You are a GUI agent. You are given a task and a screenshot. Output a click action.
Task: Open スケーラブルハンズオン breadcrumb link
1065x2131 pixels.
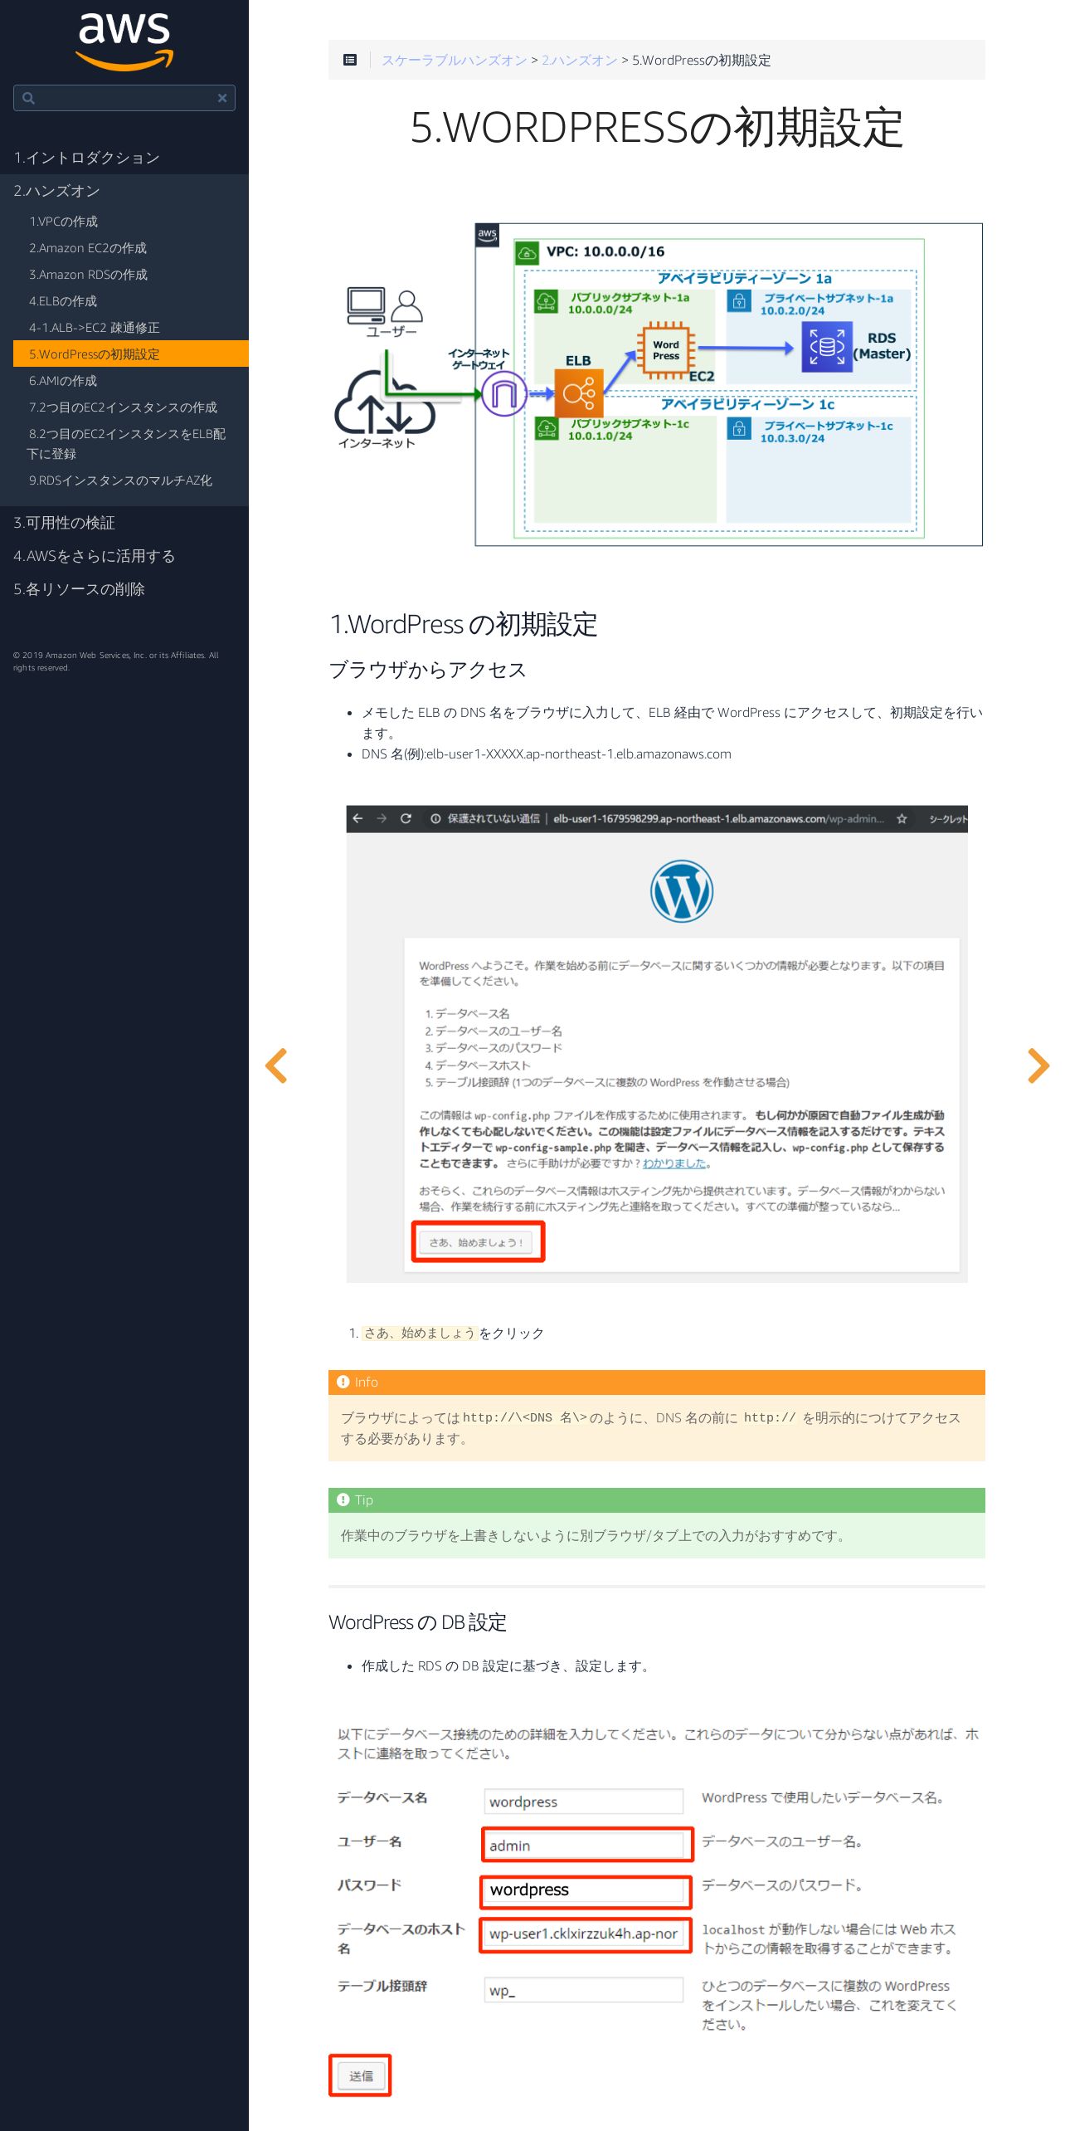pos(454,60)
